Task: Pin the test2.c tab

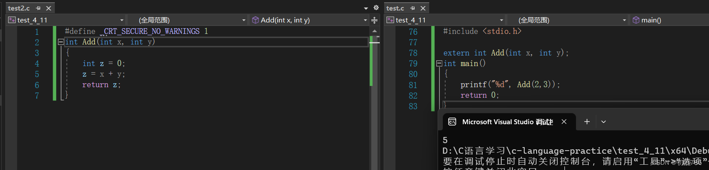Action: (38, 8)
